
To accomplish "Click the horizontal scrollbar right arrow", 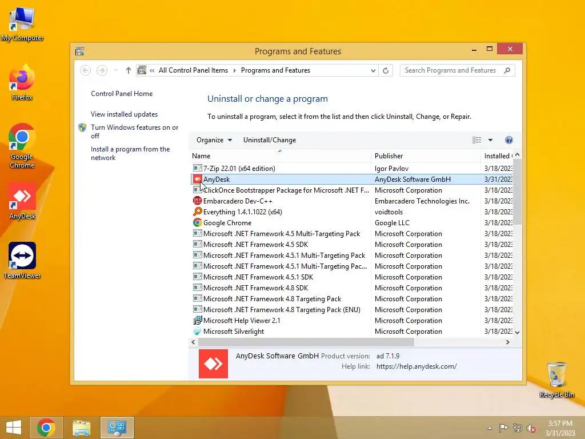I will click(507, 342).
